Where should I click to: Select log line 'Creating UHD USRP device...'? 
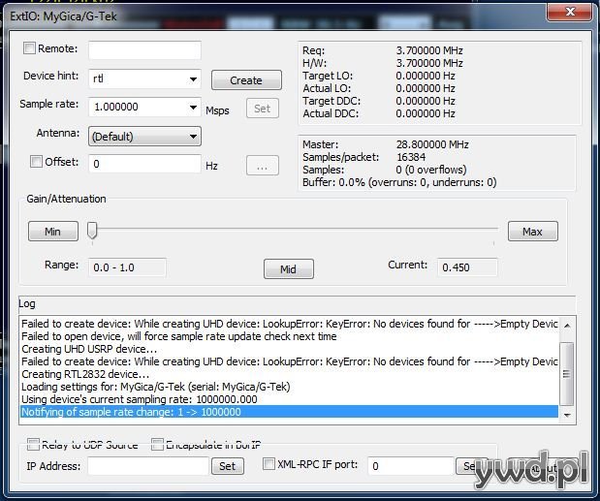click(289, 349)
